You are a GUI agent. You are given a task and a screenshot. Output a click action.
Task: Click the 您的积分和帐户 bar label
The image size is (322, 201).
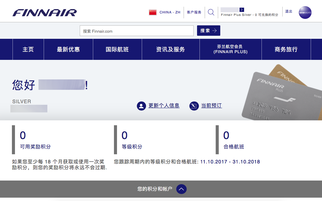[x=155, y=189]
